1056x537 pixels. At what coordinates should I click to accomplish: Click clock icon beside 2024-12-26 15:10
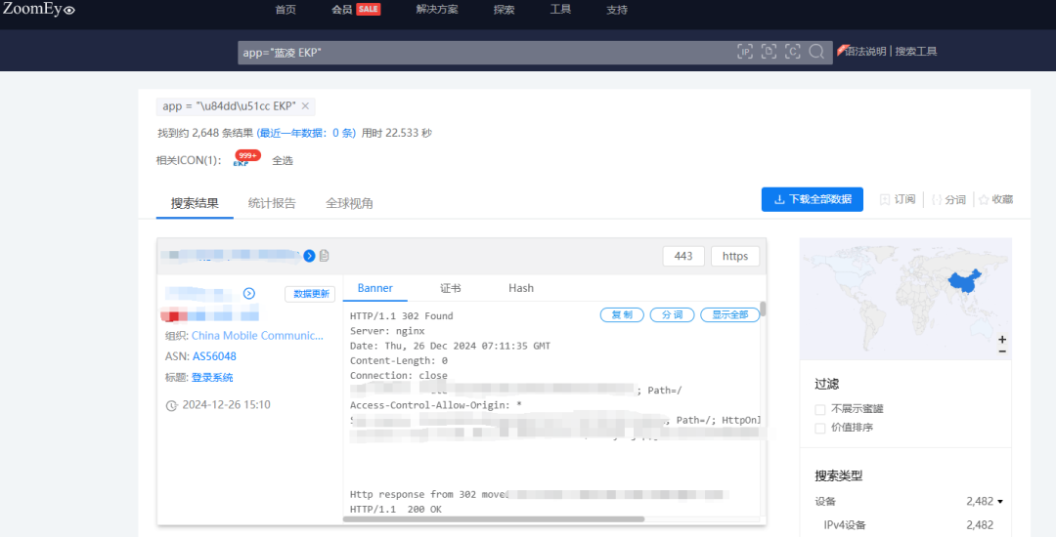tap(172, 405)
